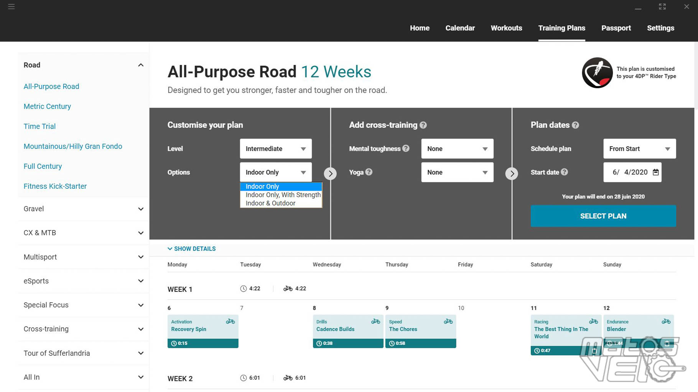The height and width of the screenshot is (392, 698).
Task: Go to the Workouts tab
Action: [506, 28]
